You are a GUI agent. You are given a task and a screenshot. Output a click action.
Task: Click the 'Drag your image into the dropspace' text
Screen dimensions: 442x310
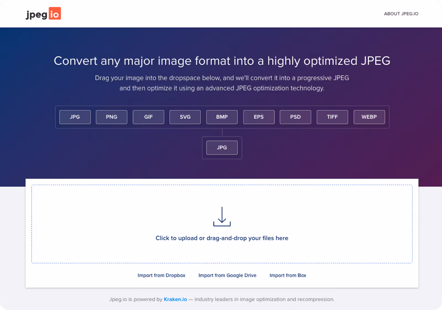(x=222, y=83)
